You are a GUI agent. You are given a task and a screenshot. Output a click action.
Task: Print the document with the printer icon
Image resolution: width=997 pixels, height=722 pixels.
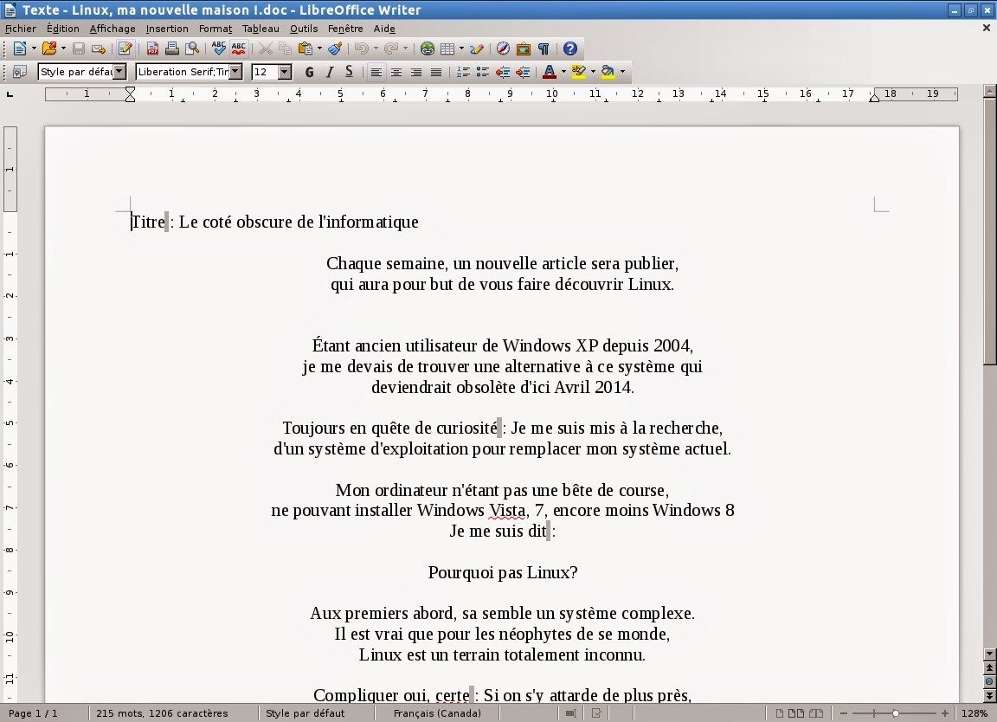point(171,48)
